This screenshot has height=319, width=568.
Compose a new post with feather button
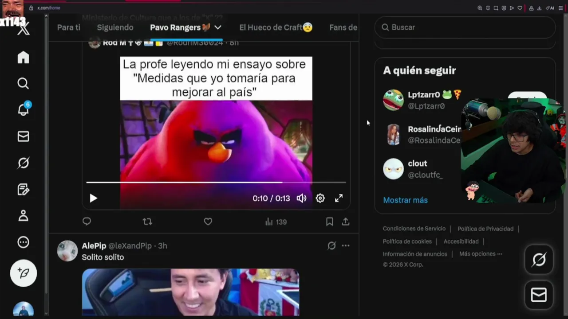24,273
